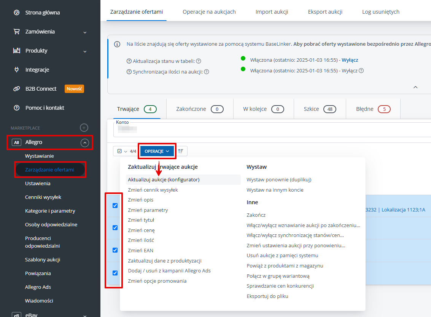This screenshot has width=431, height=317.
Task: Add a marketplace with plus icon
Action: coord(84,128)
